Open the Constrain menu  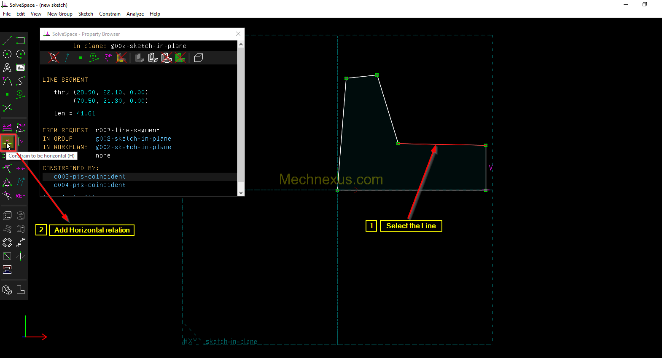110,14
